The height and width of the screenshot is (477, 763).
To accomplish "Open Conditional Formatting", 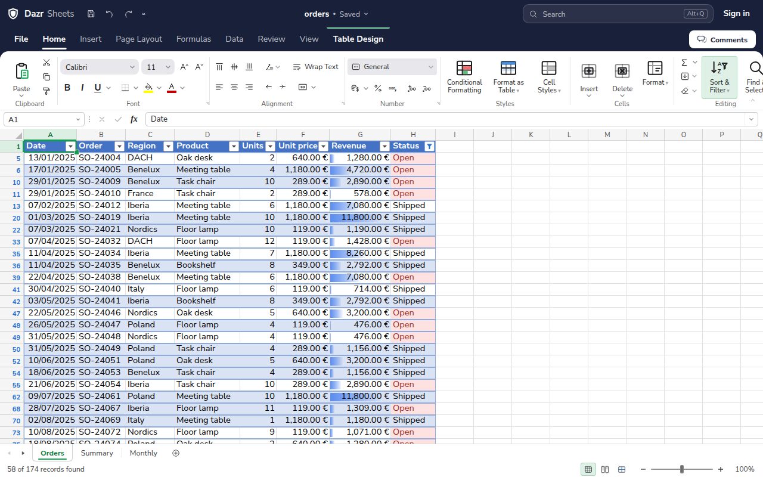I will [464, 78].
